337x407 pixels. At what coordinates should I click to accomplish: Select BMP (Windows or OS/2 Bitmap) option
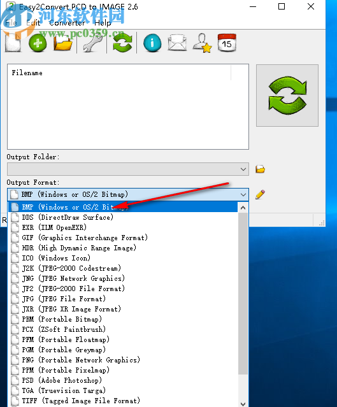[123, 207]
